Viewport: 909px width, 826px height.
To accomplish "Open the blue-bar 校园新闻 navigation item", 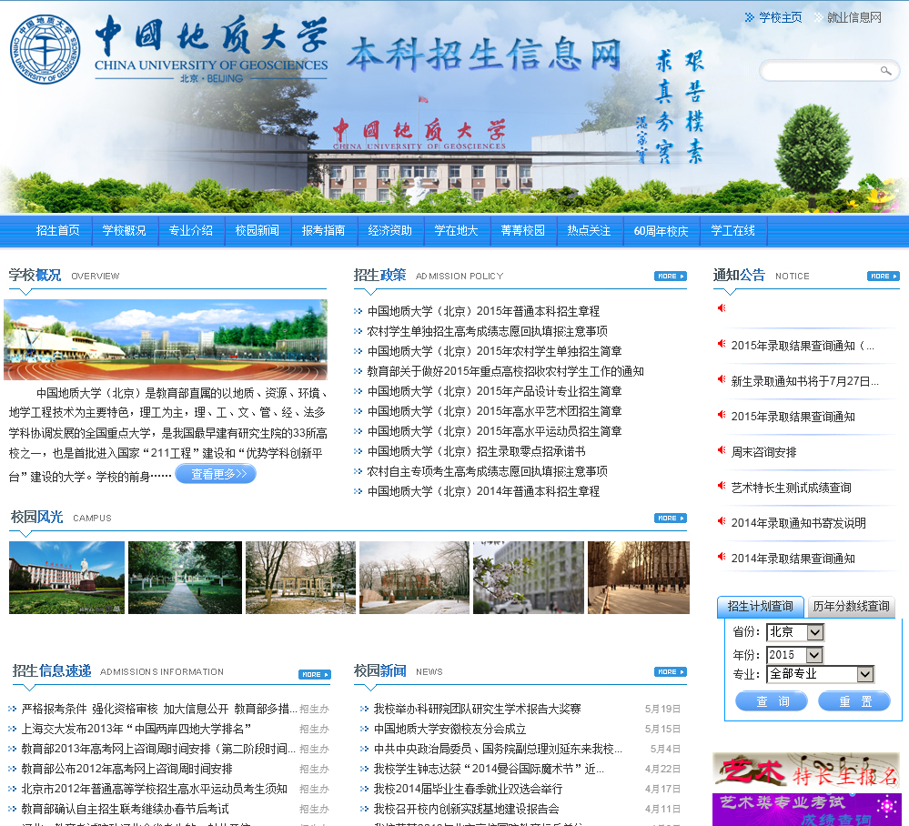I will [x=257, y=231].
